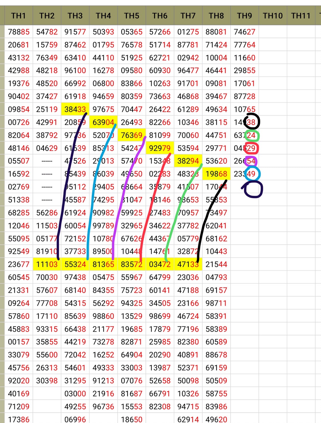Select cell 10765 in TH9
Image resolution: width=321 pixels, height=423 pixels.
tap(244, 109)
